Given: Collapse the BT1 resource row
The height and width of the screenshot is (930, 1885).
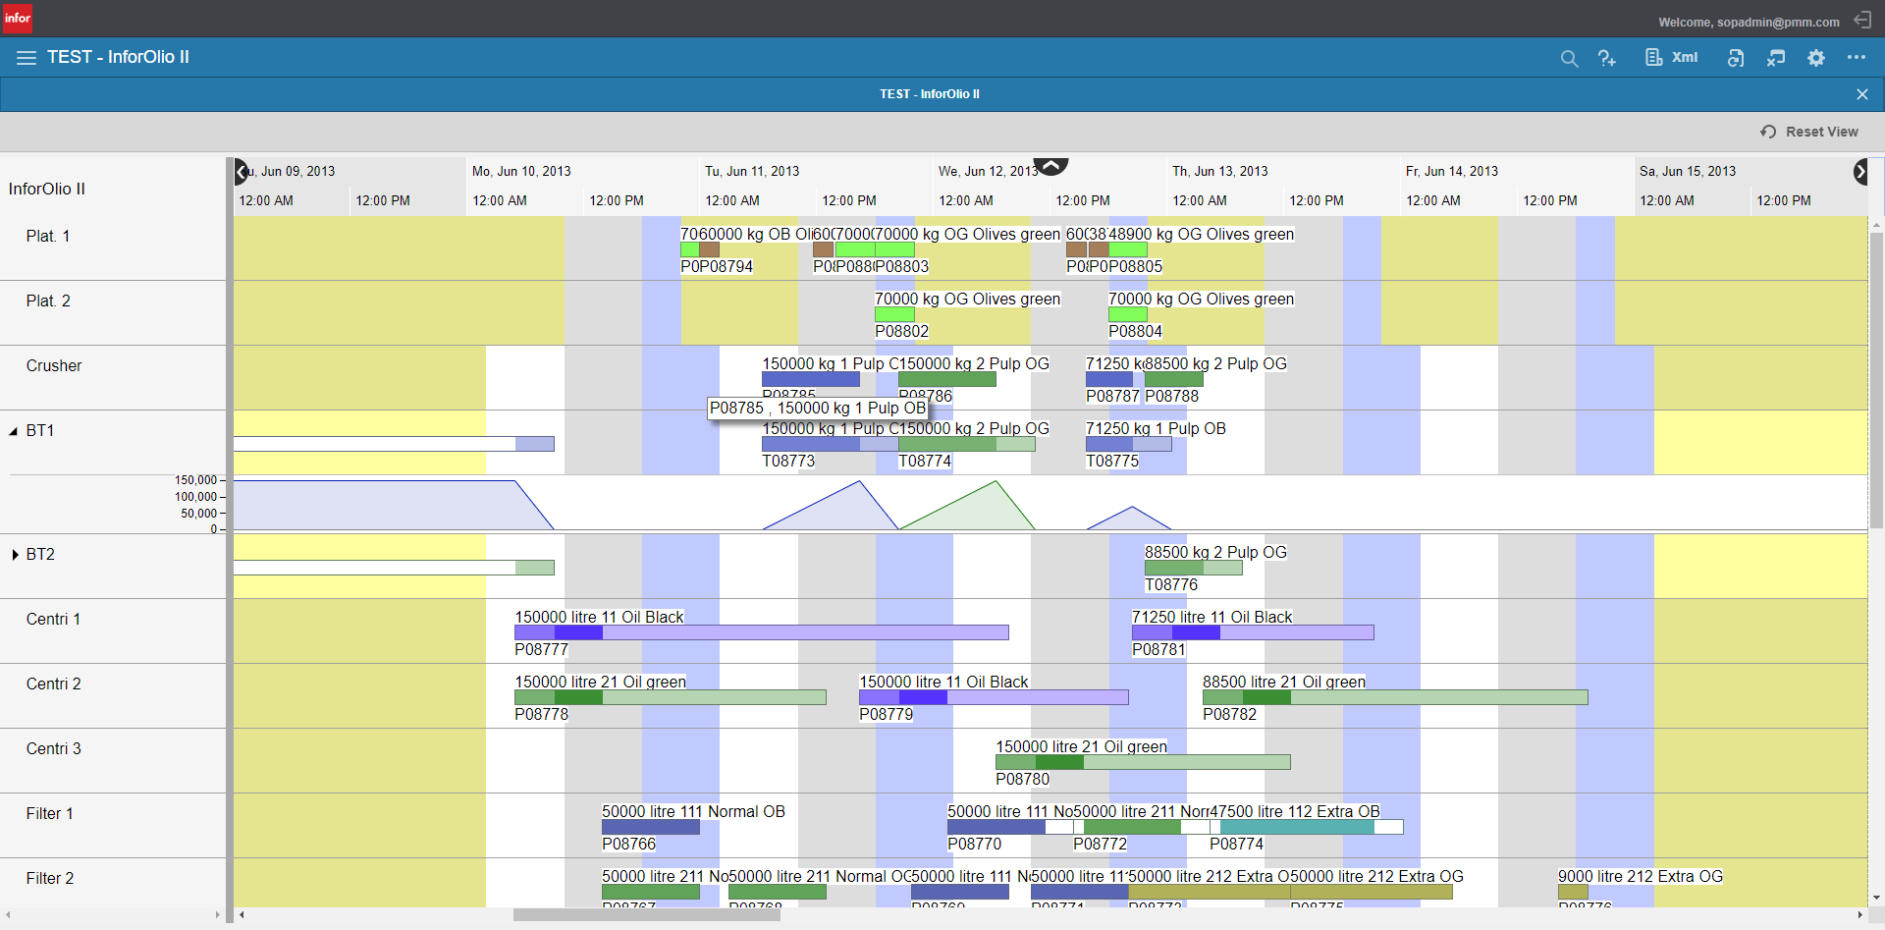Looking at the screenshot, I should (x=14, y=430).
